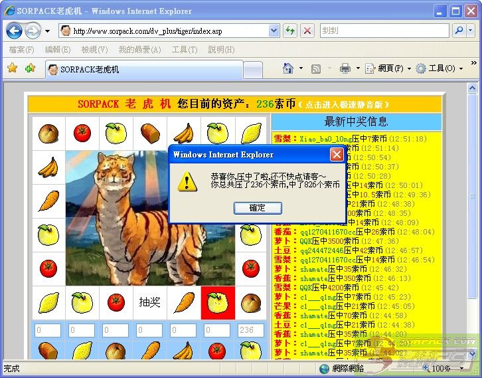Screen dimensions: 482x378
Task: Click the orange RSS feeds icon
Action: pyautogui.click(x=317, y=68)
